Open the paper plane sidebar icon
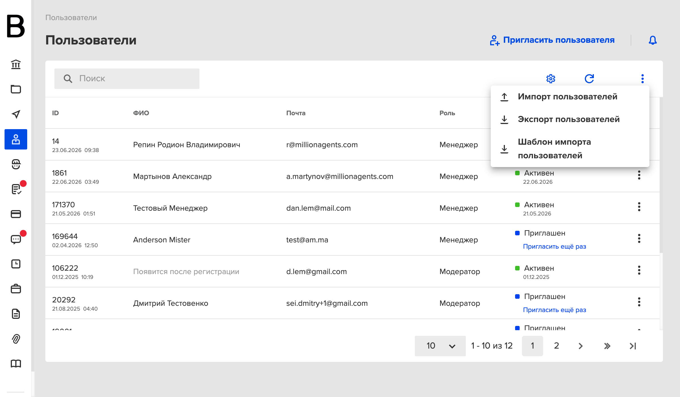The image size is (680, 397). [x=16, y=114]
